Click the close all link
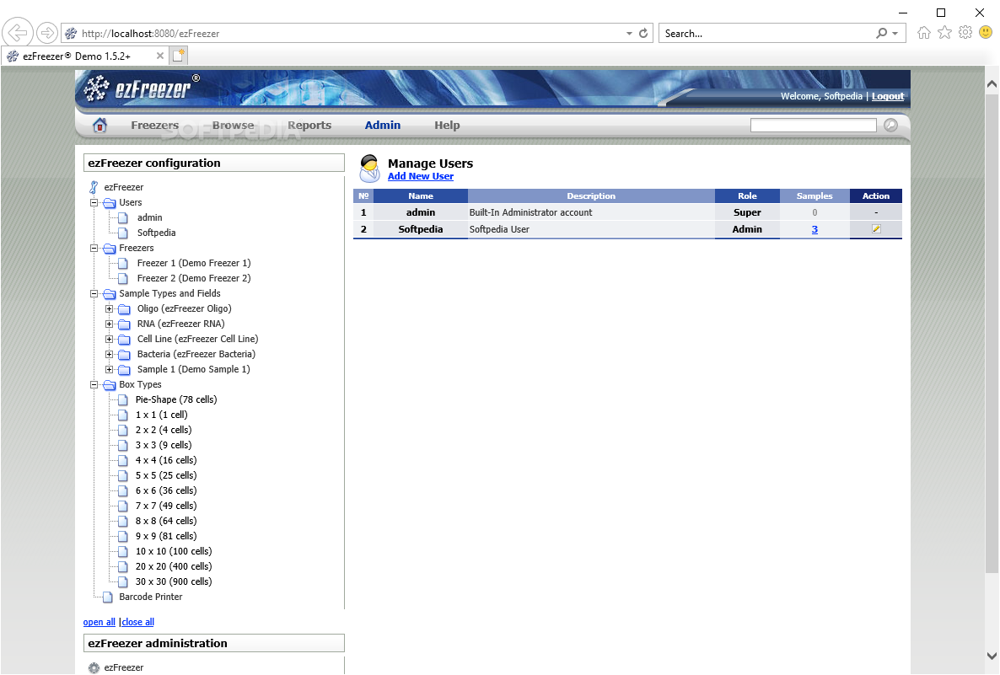The image size is (1000, 675). 137,622
